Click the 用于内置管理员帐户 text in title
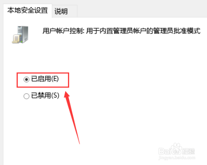This screenshot has width=207, height=165. 116,31
